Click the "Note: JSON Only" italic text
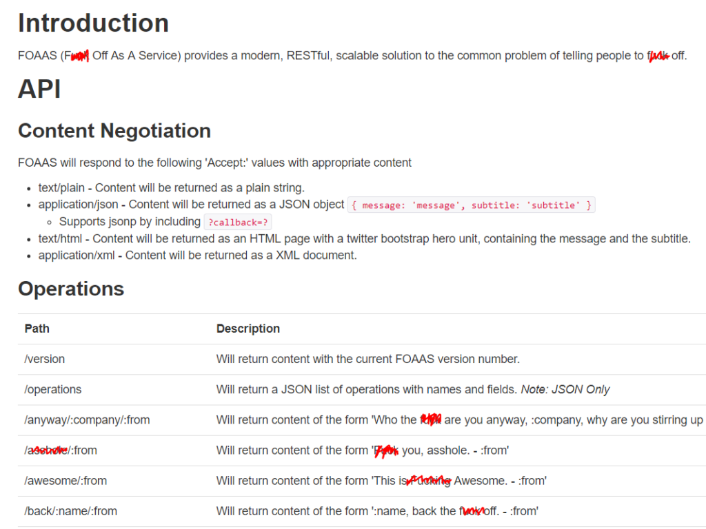 (565, 389)
